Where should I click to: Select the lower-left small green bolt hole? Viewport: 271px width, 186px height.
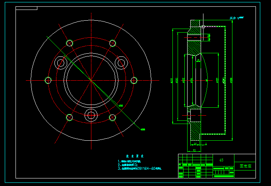pyautogui.click(x=69, y=118)
